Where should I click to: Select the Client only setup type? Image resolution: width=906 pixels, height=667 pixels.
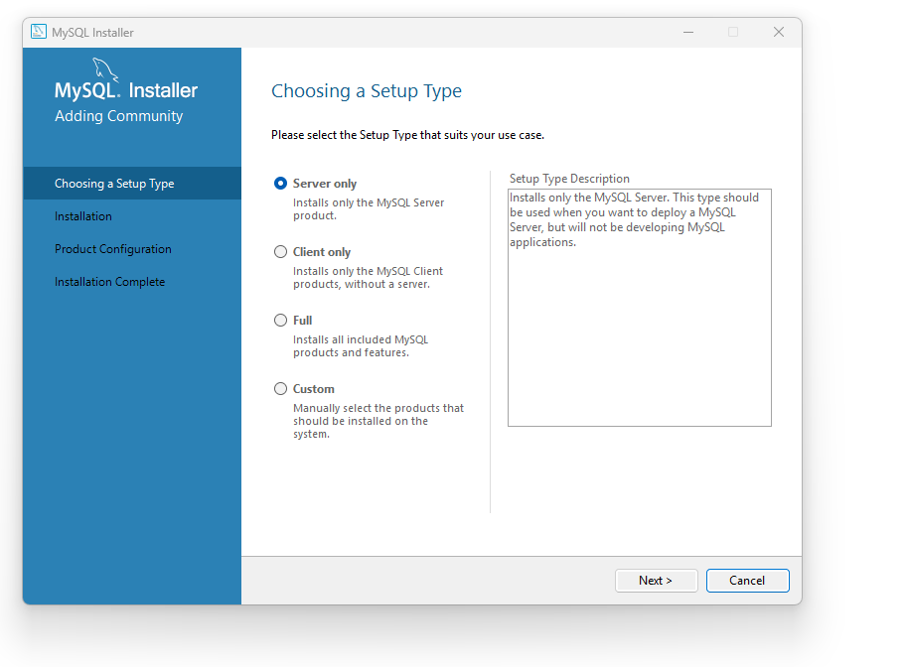point(280,252)
